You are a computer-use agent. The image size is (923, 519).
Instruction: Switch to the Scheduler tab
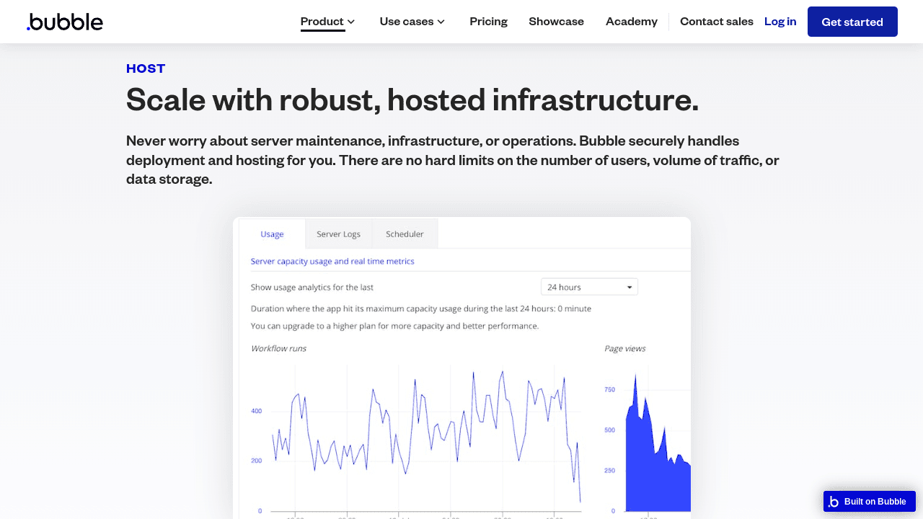pos(405,234)
